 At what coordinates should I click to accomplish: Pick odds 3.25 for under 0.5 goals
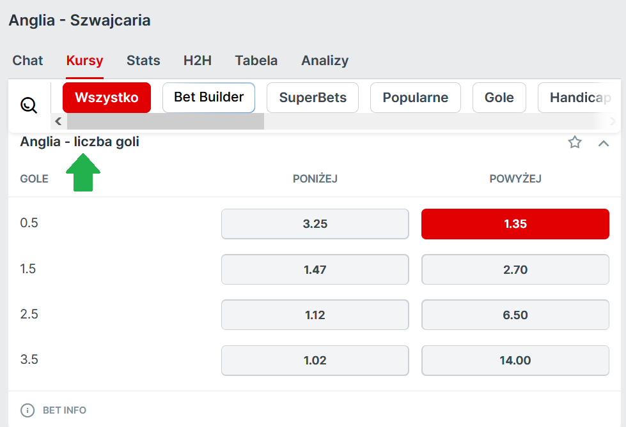[x=315, y=224]
